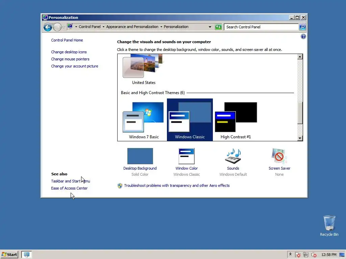This screenshot has height=259, width=346.
Task: Click the network tray icon
Action: [x=305, y=255]
